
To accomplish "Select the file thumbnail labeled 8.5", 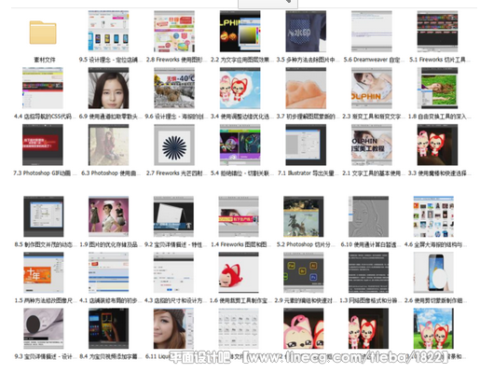I will 44,216.
